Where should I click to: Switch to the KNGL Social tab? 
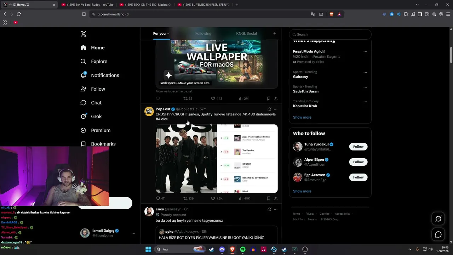point(246,33)
